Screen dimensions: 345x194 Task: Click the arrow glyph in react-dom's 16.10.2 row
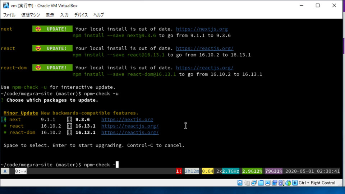tap(69, 133)
